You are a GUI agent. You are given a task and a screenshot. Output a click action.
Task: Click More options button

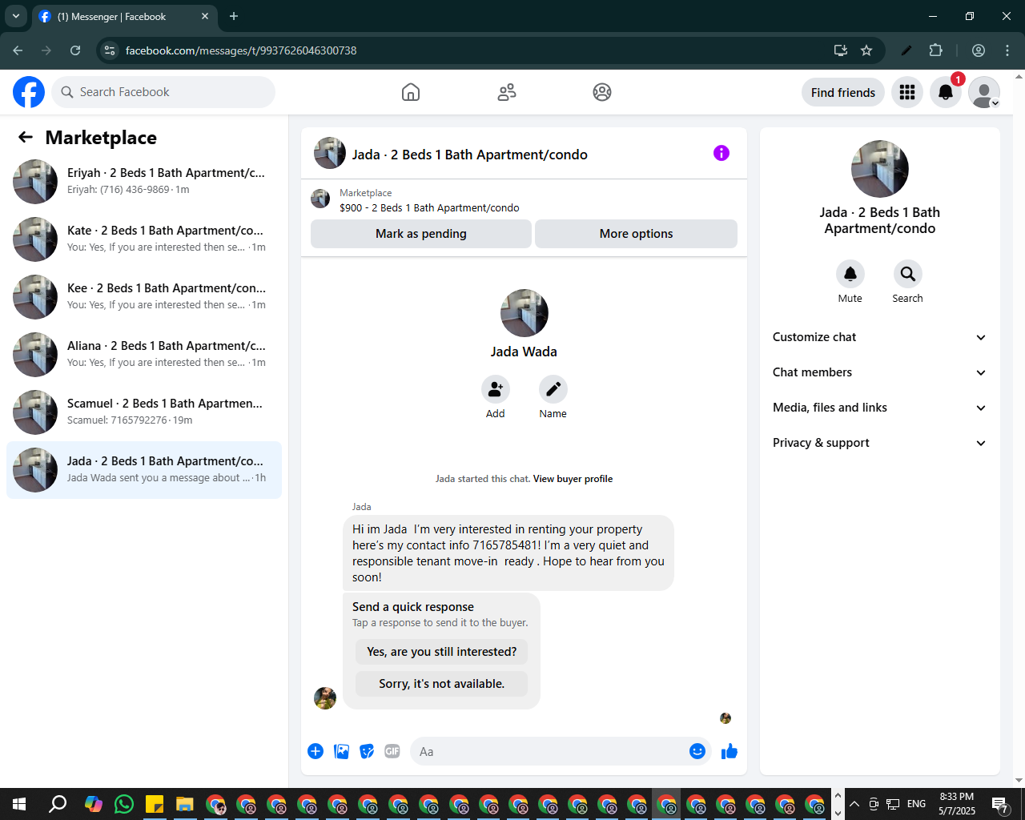point(636,234)
